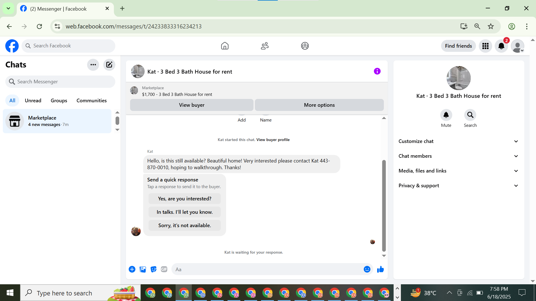
Task: Choose a sticker with the sticker icon
Action: click(153, 269)
